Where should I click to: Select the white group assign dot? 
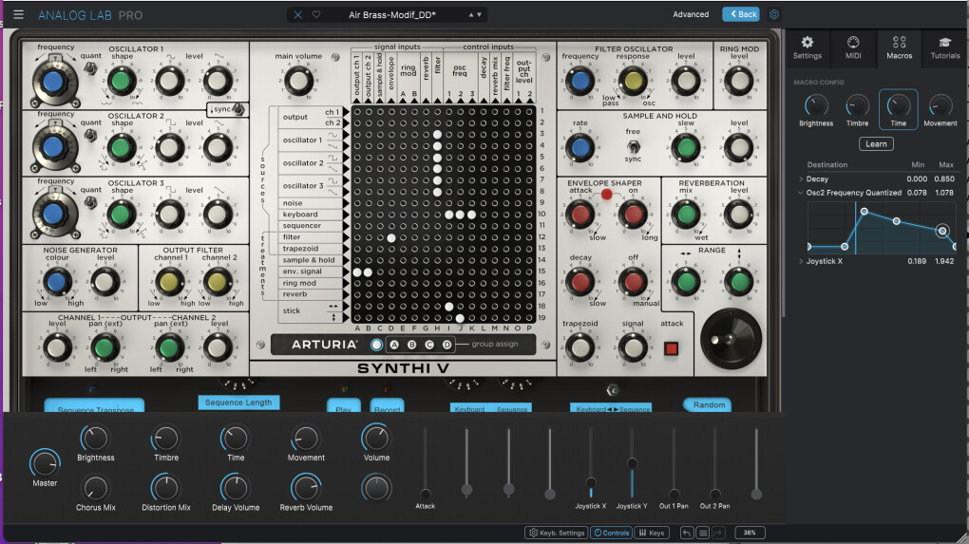tap(376, 345)
